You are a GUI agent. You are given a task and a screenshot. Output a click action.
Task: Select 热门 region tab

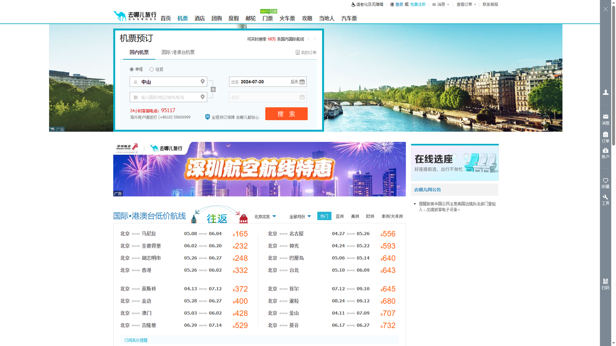324,216
